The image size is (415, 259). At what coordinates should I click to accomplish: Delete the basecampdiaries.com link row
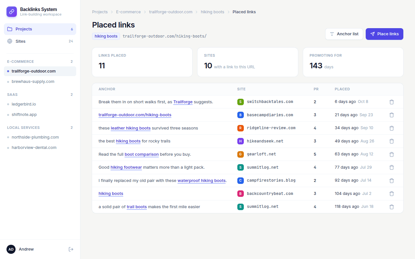(x=391, y=115)
